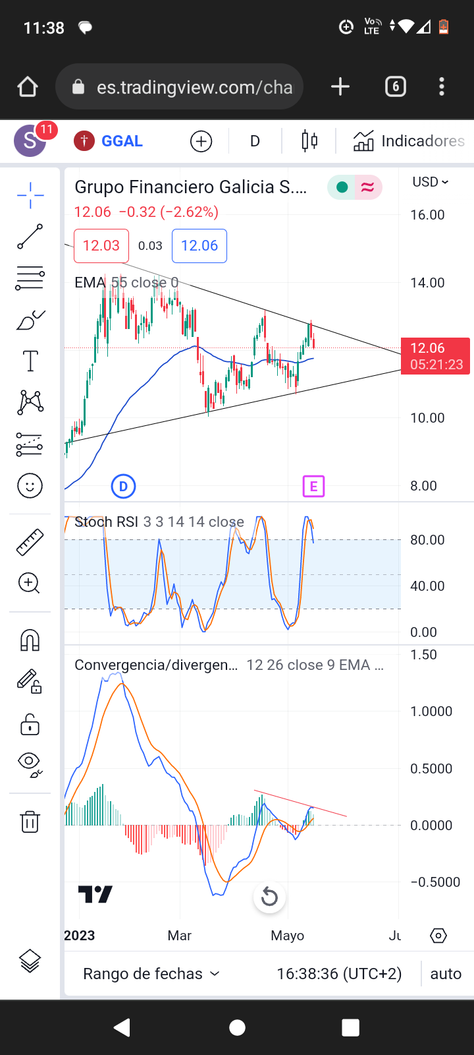
Task: Select the crosshair cursor tool
Action: pos(30,195)
